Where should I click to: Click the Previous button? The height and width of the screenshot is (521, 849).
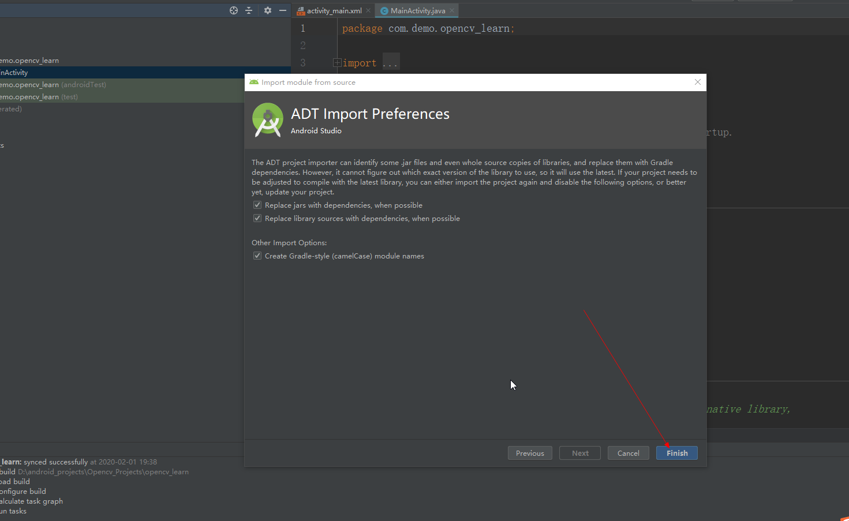coord(530,453)
